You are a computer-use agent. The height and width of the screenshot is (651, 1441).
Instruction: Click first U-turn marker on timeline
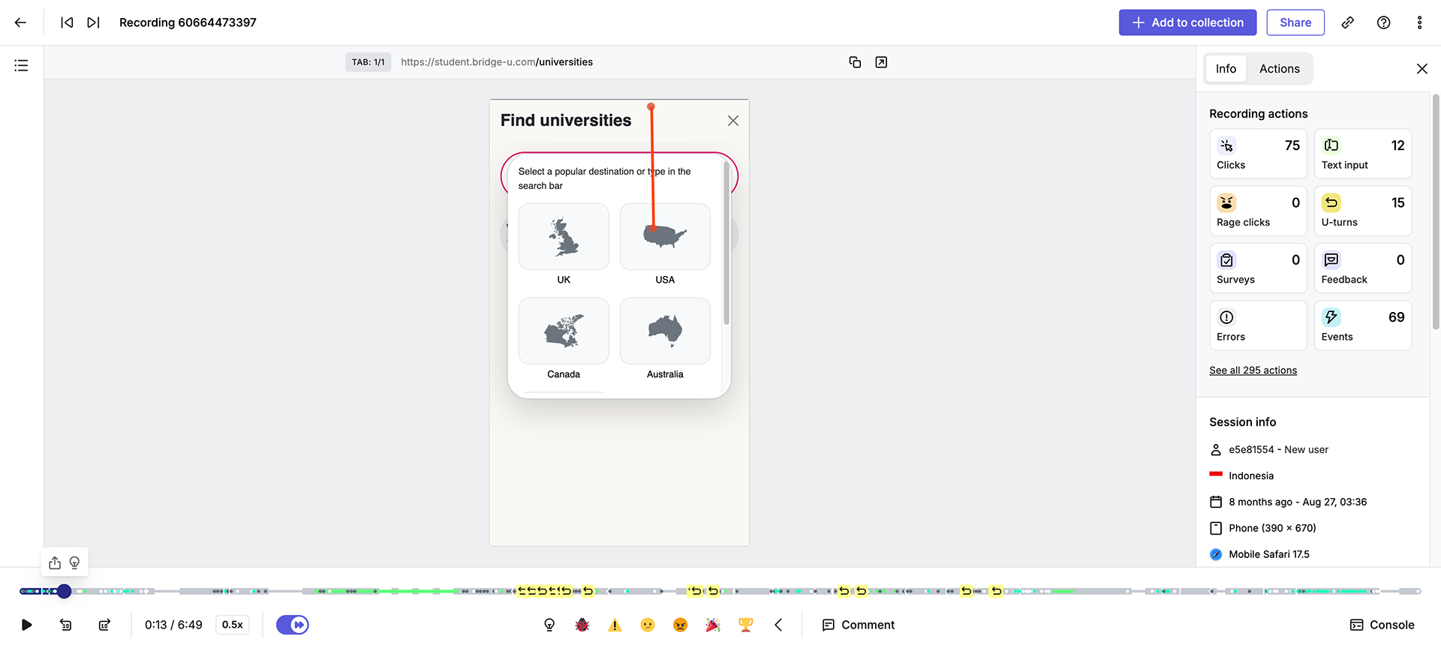(x=522, y=591)
